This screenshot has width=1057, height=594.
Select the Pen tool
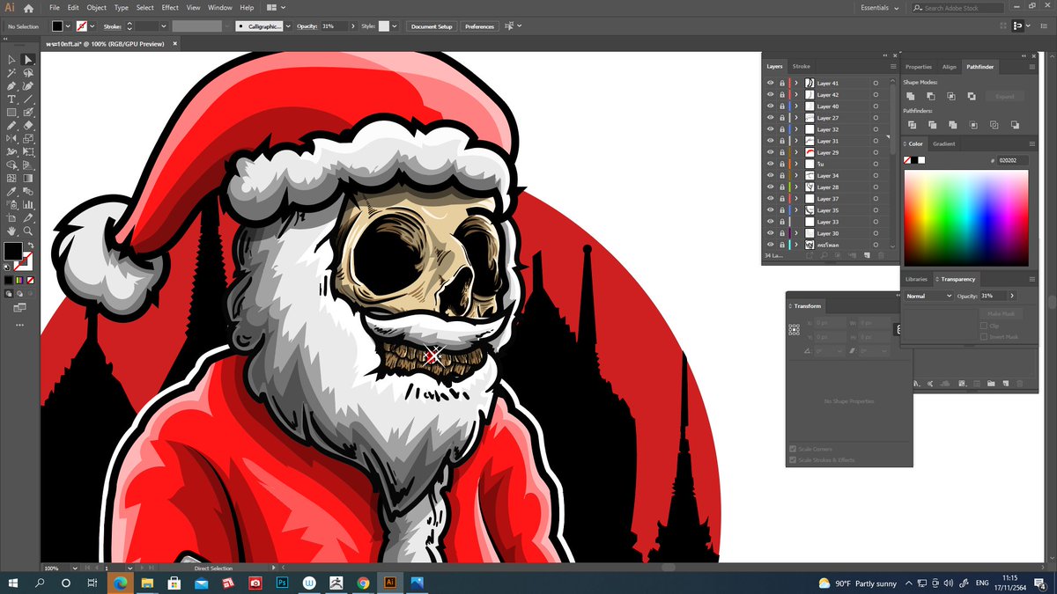tap(11, 86)
